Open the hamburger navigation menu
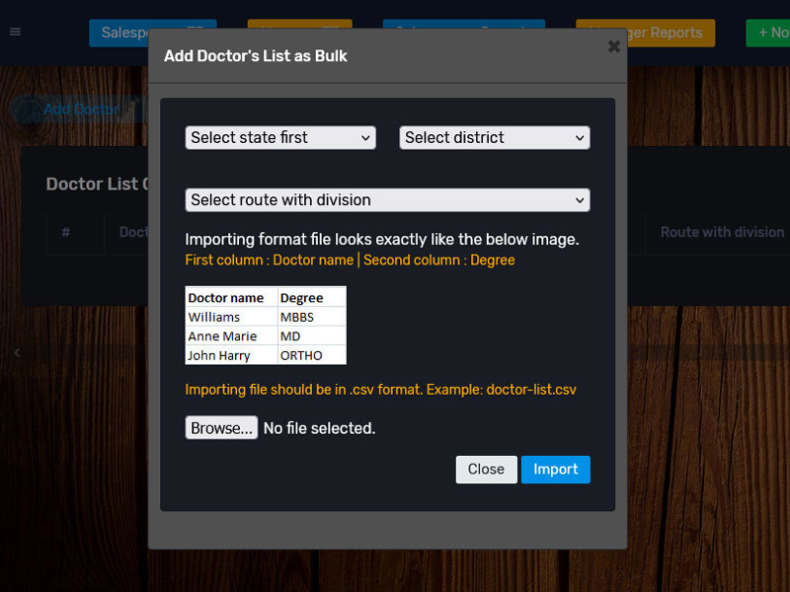790x592 pixels. click(15, 32)
